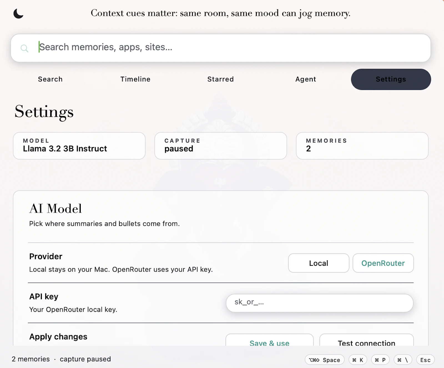Click the Save & use button
The image size is (444, 368).
point(269,340)
